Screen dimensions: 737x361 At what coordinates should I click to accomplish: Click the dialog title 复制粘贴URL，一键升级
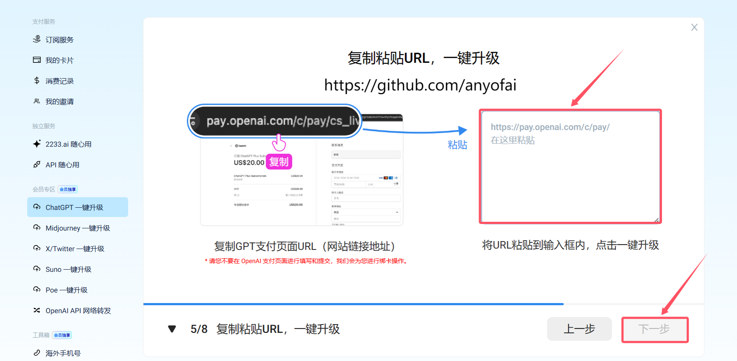(423, 58)
